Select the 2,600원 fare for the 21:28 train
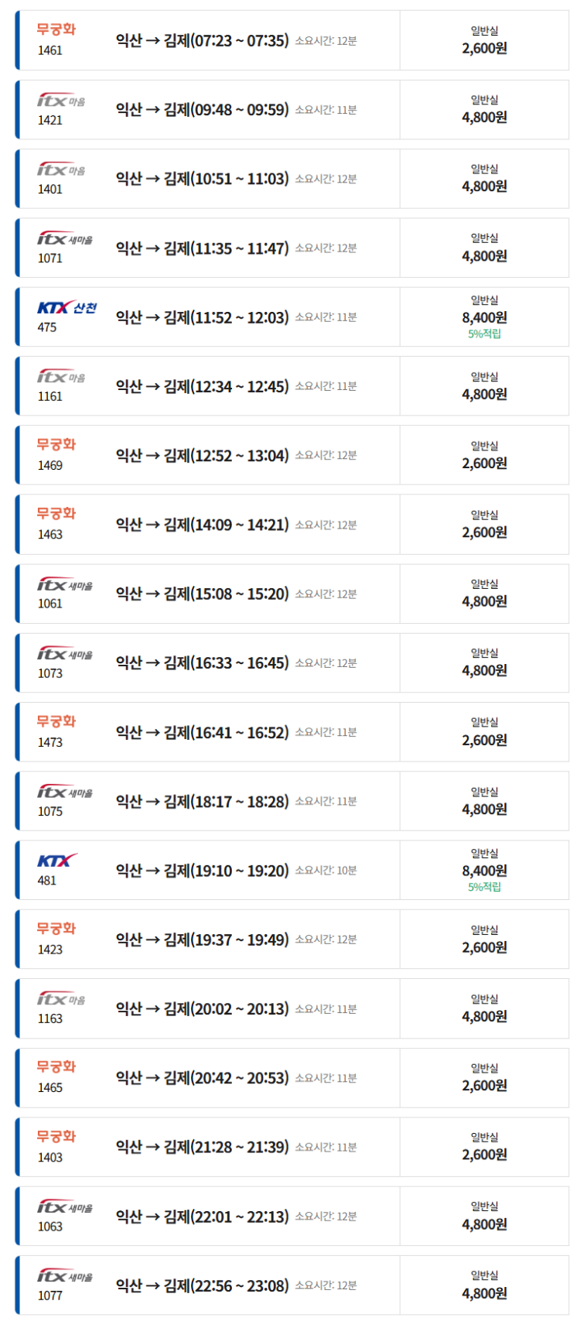The height and width of the screenshot is (1328, 580). pyautogui.click(x=484, y=1155)
